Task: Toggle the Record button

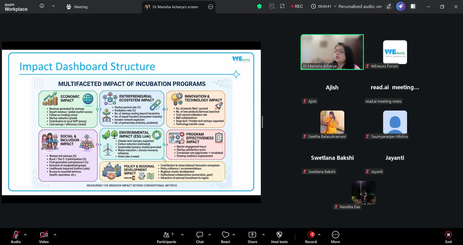Action: point(311,237)
